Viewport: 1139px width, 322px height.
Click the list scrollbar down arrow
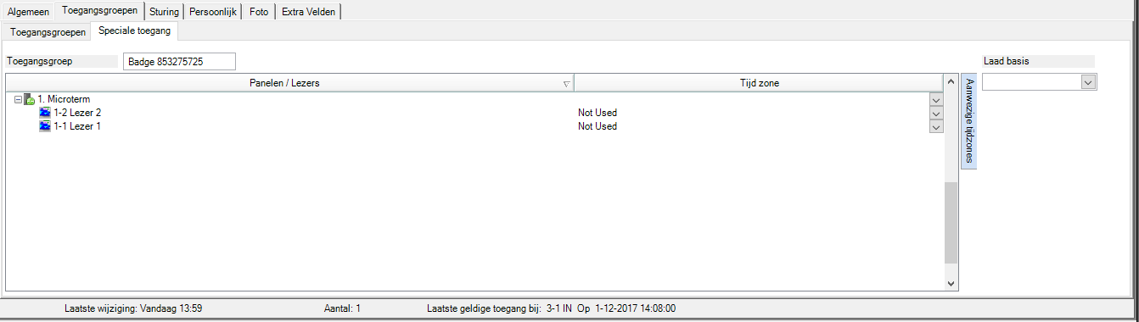point(951,283)
